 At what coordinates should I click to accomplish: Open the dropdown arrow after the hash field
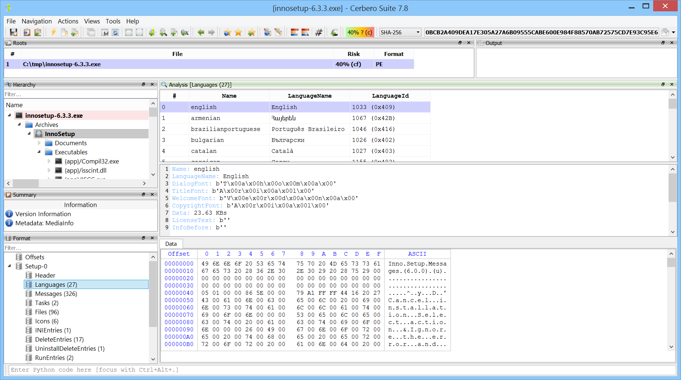click(x=673, y=32)
